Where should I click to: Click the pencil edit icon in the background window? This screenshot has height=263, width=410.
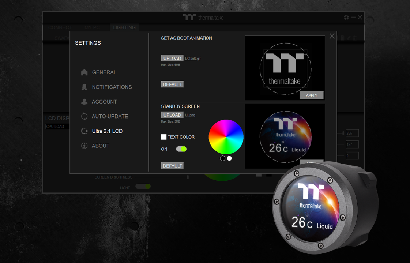(349, 38)
